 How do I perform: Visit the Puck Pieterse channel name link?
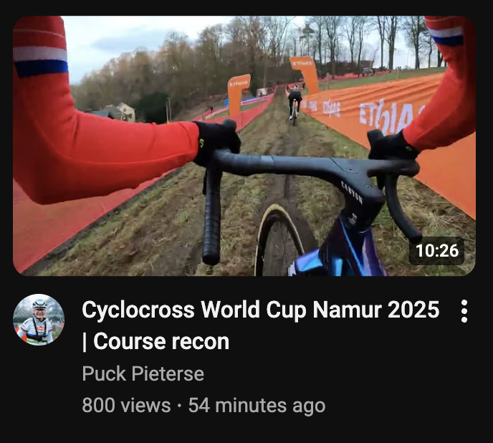(143, 373)
